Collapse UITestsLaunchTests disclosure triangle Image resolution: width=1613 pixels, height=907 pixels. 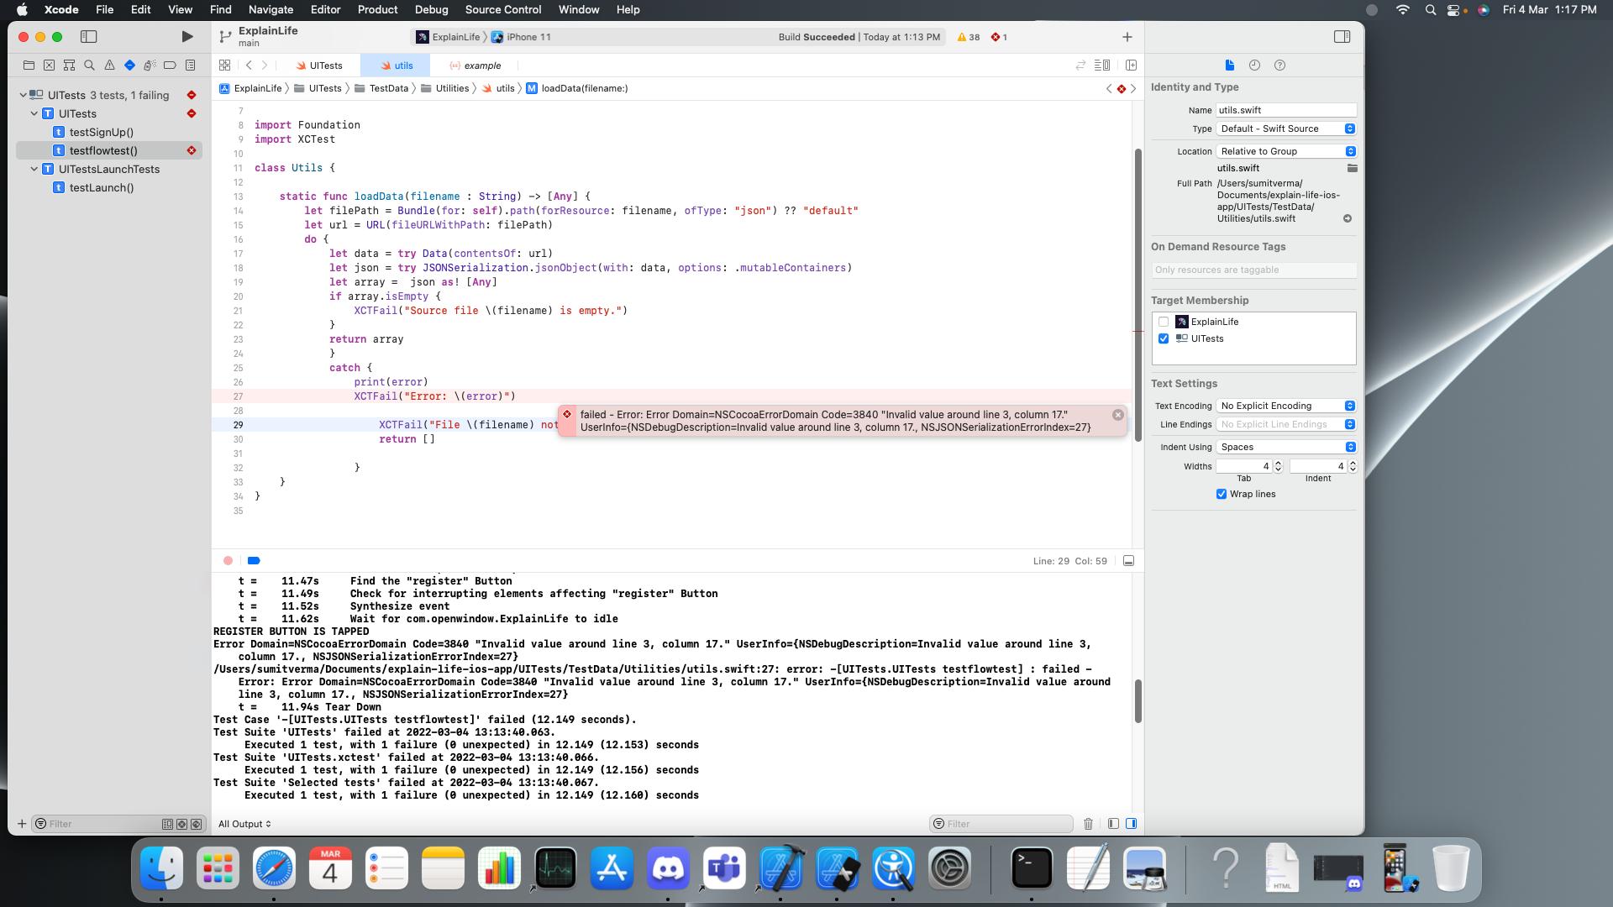click(x=34, y=169)
